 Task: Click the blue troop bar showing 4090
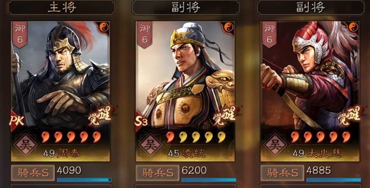coord(84,180)
